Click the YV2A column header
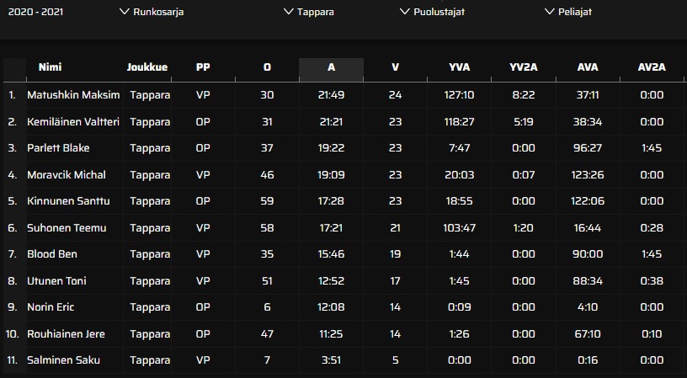Screen dimensions: 687x378 [x=524, y=68]
